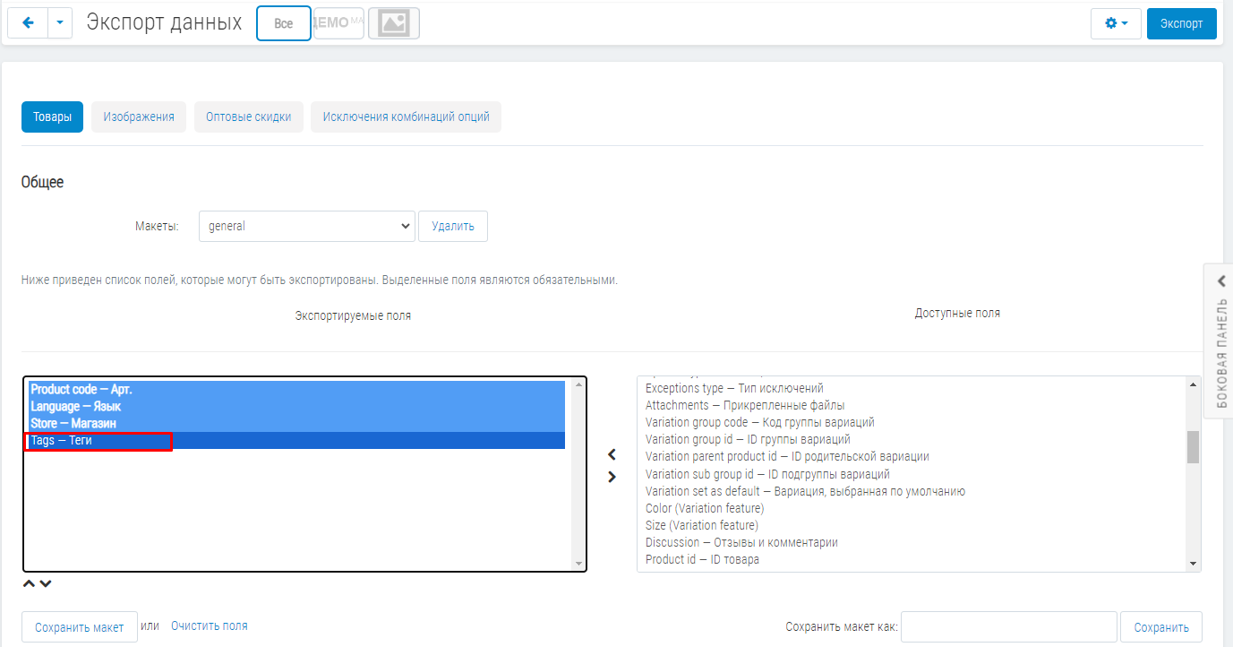Select 'Language — Язык' exported field
Viewport: 1233px width, 647px height.
point(297,407)
